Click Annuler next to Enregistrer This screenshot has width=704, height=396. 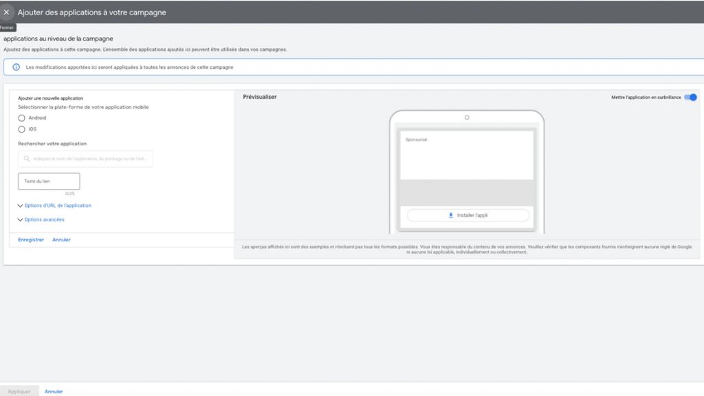click(x=61, y=240)
